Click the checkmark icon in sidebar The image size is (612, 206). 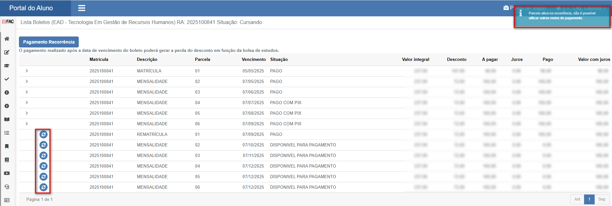tap(7, 79)
